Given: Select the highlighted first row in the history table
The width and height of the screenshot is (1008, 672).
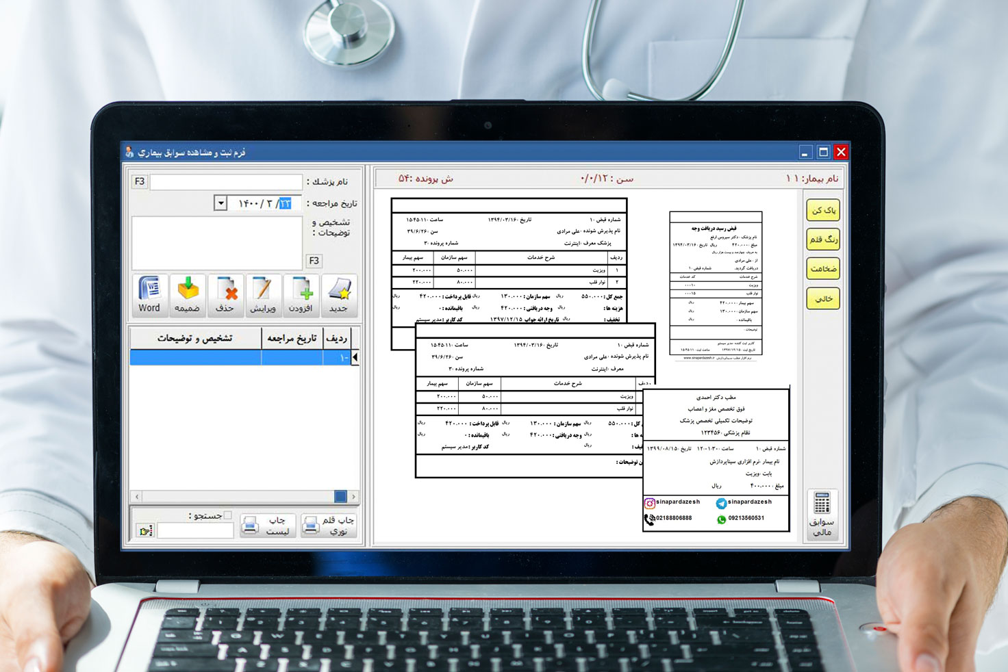Looking at the screenshot, I should [x=240, y=357].
